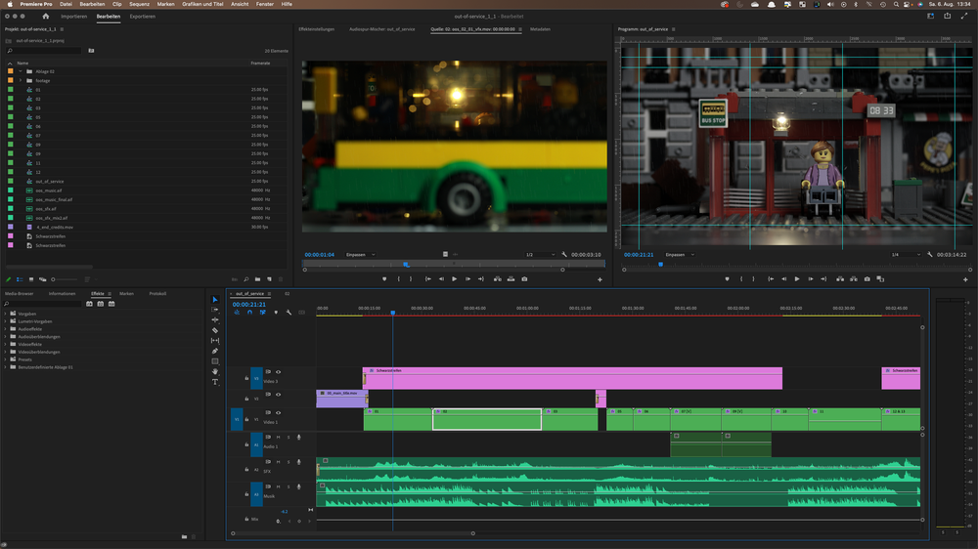Play the Source monitor clip
This screenshot has height=549, width=978.
[x=454, y=279]
